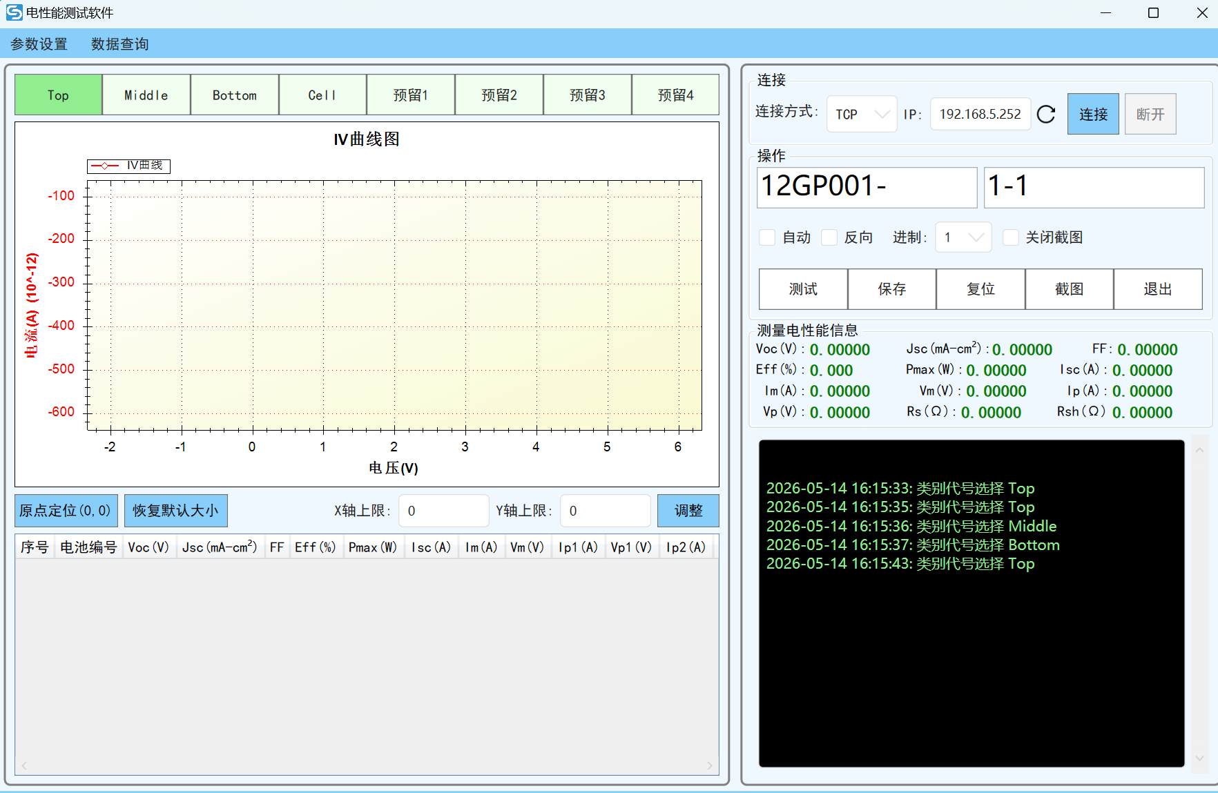
Task: Click the log panel scroll-up arrow
Action: point(1200,450)
